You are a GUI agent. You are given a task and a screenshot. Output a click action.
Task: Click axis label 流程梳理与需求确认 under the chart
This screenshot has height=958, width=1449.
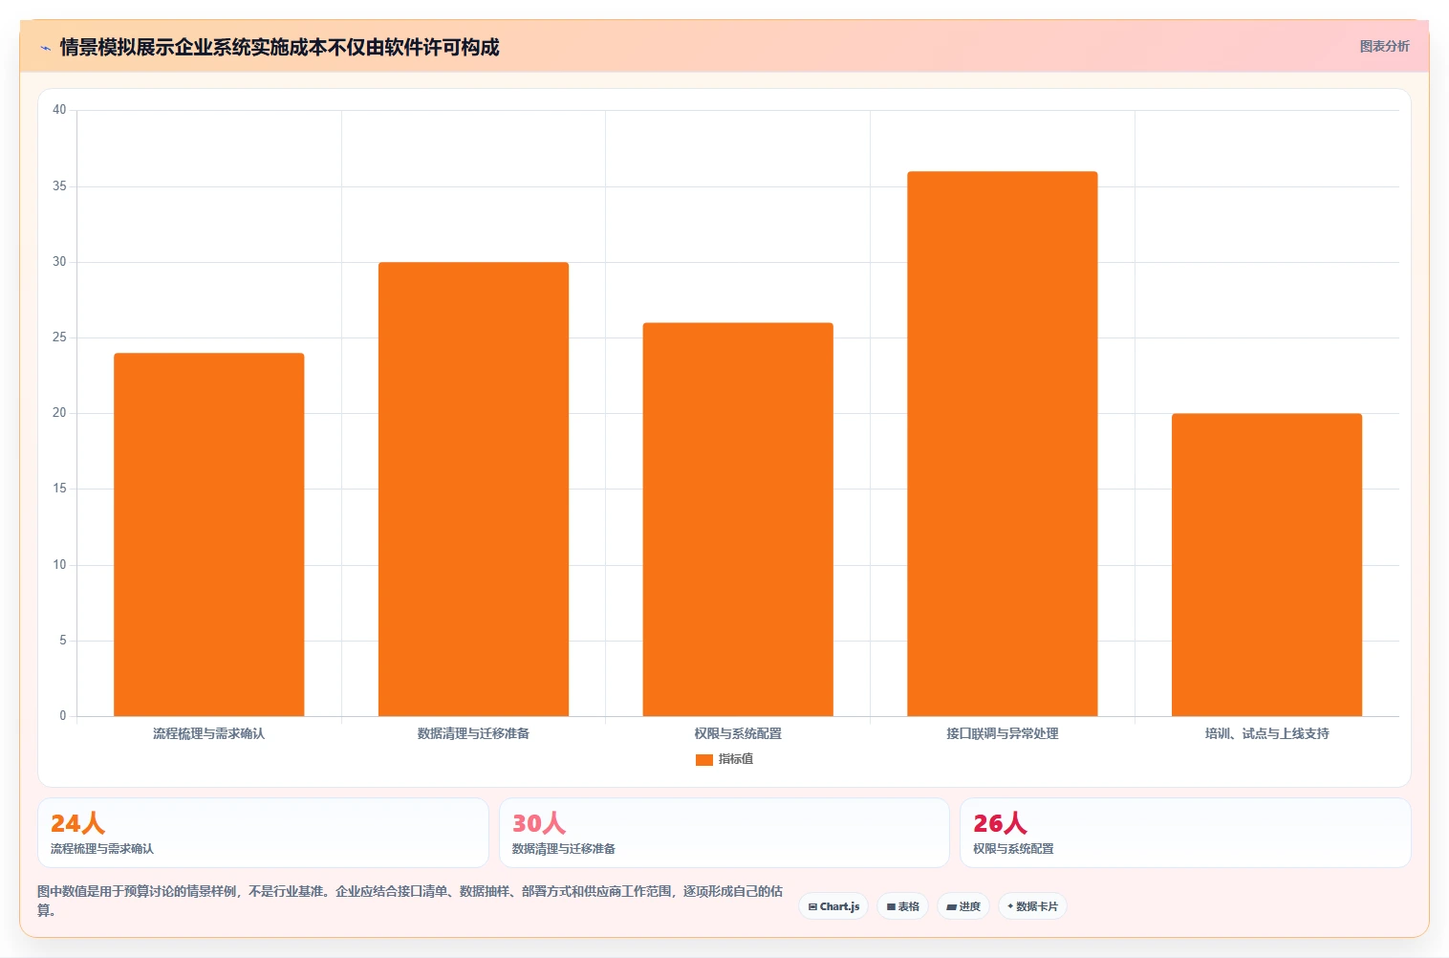pyautogui.click(x=209, y=733)
